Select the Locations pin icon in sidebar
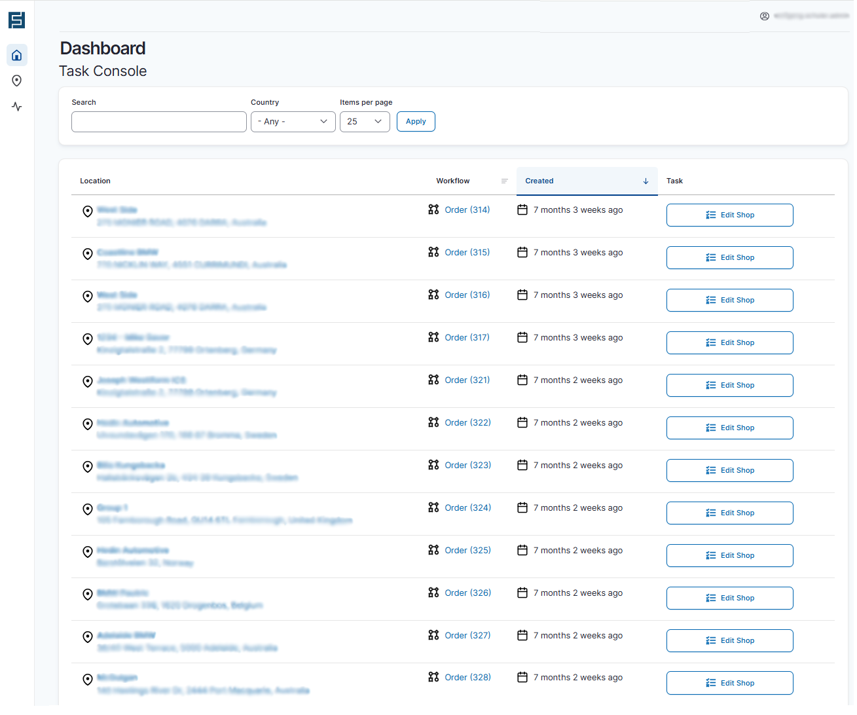The image size is (857, 715). [x=16, y=81]
